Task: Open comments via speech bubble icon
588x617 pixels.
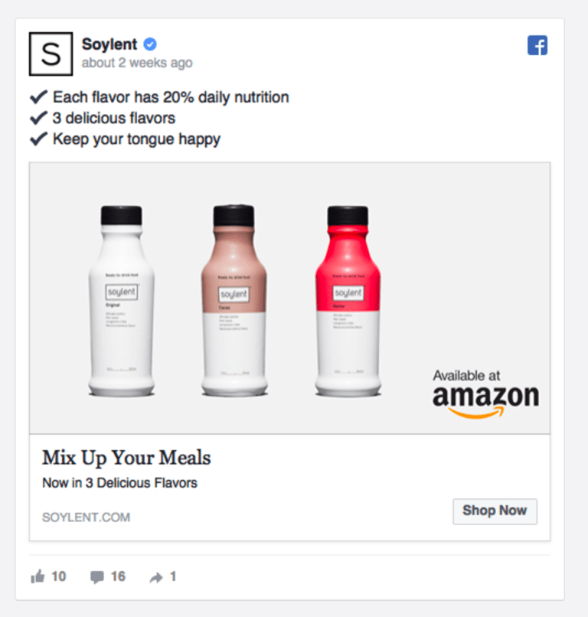Action: [96, 577]
